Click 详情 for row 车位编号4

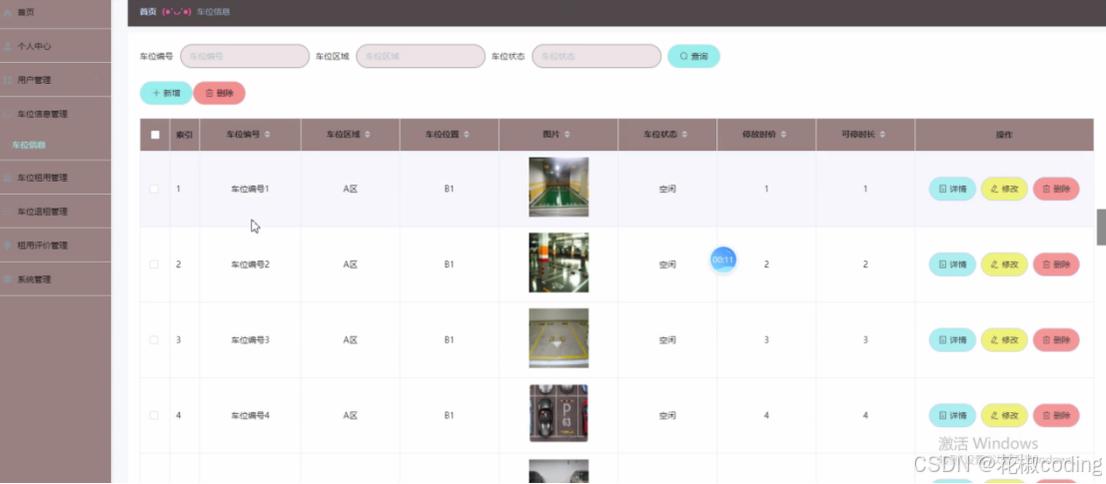[952, 416]
